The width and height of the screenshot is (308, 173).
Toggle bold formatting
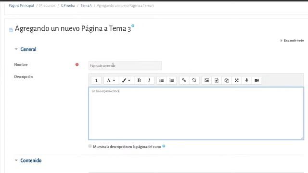pos(139,80)
